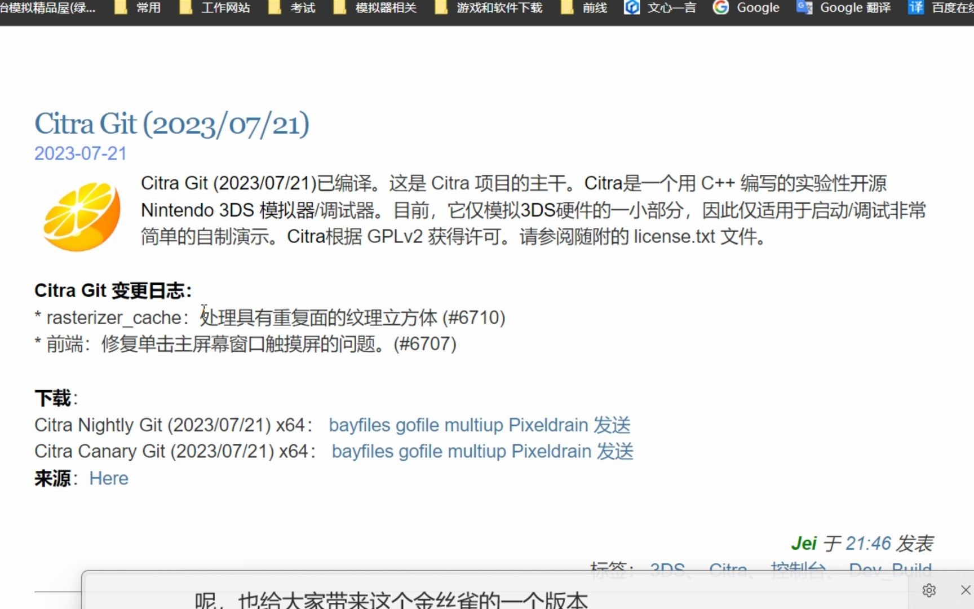Open the 考试 bookmark folder

point(292,8)
